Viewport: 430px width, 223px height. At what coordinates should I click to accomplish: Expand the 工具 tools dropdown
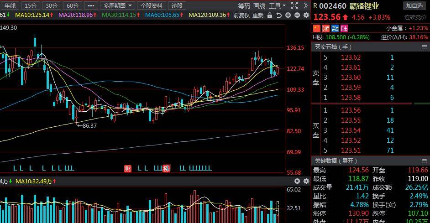coord(277,5)
